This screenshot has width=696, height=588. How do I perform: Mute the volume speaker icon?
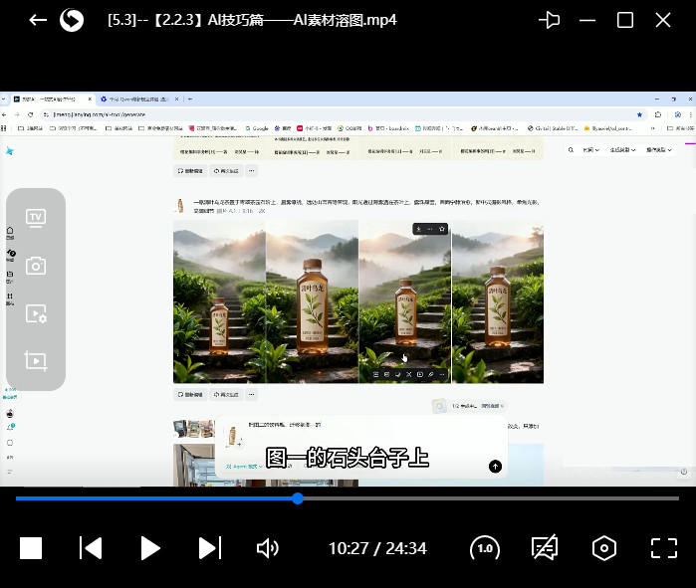click(x=268, y=548)
